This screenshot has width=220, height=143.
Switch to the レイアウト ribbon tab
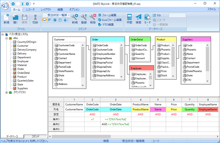[x=46, y=9]
